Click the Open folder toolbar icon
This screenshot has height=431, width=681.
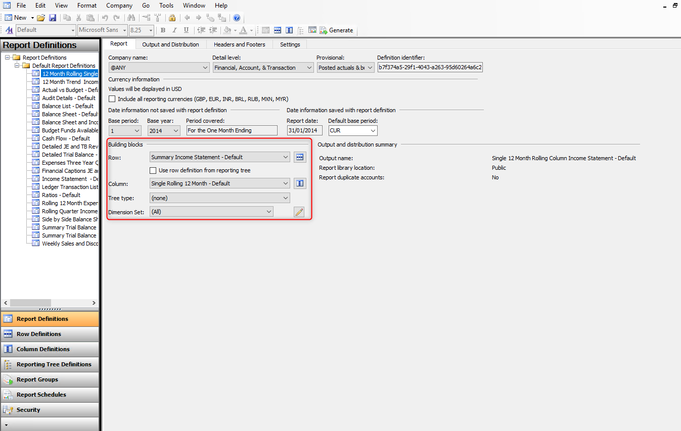[41, 18]
